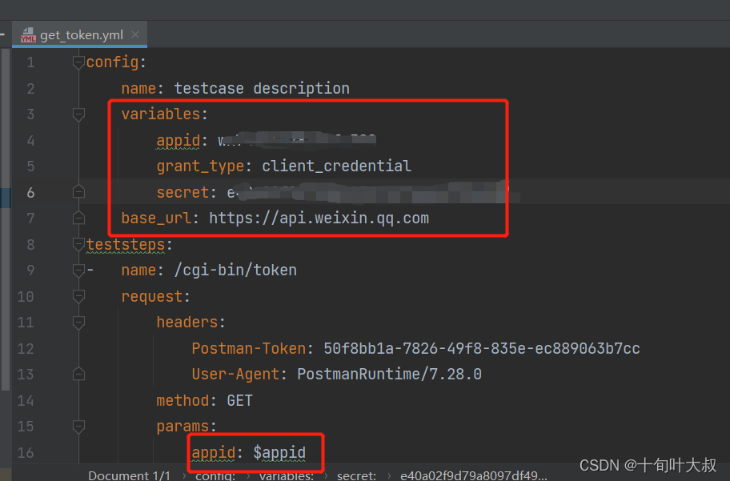
Task: Click the fold end marker on line 7
Action: coord(78,218)
